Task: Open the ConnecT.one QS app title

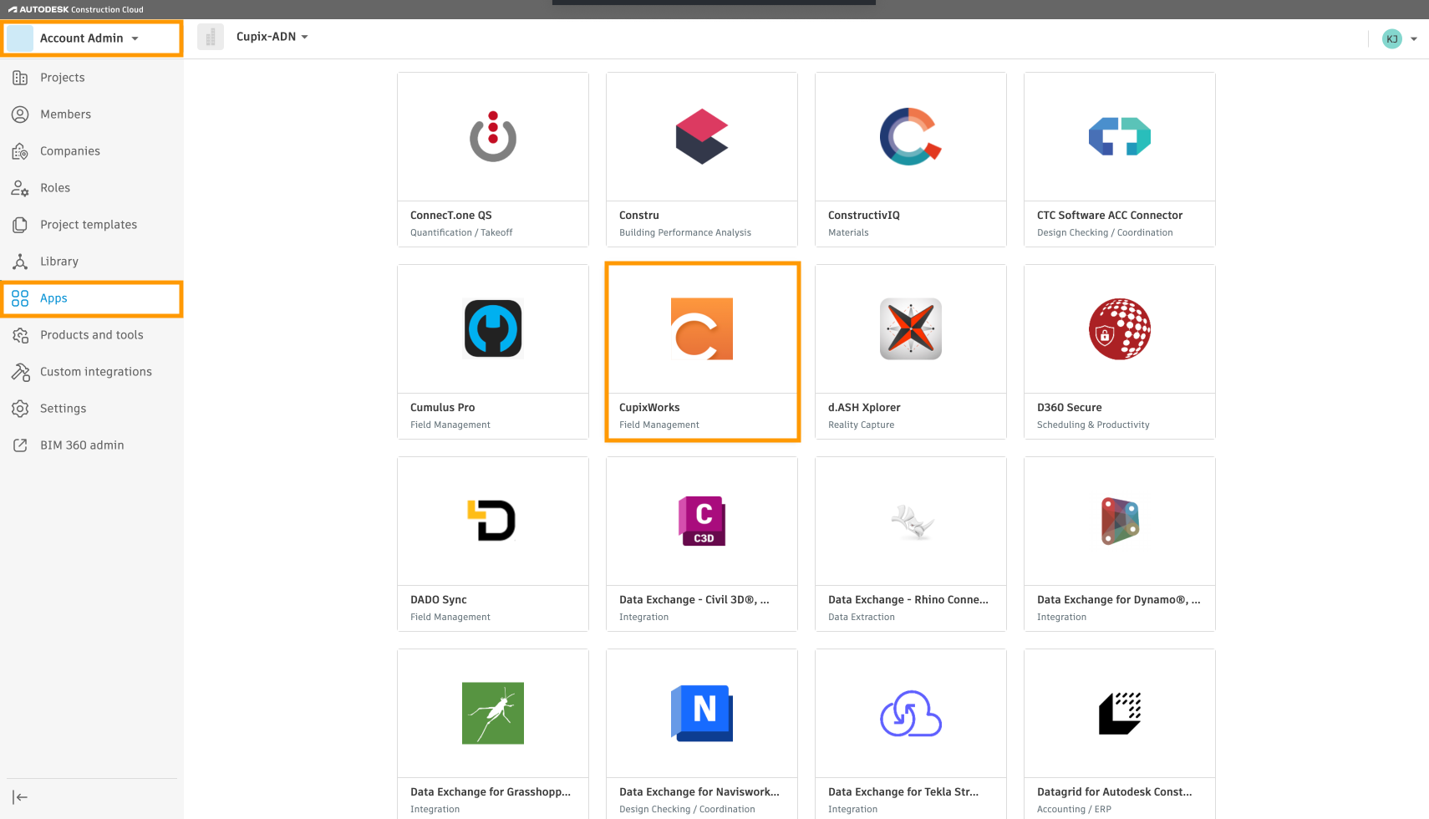Action: pyautogui.click(x=451, y=216)
